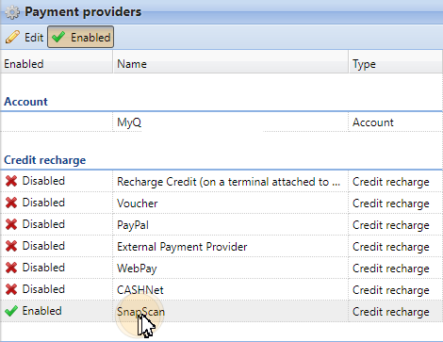Image resolution: width=443 pixels, height=342 pixels.
Task: Select the SnapScan provider name
Action: click(140, 312)
